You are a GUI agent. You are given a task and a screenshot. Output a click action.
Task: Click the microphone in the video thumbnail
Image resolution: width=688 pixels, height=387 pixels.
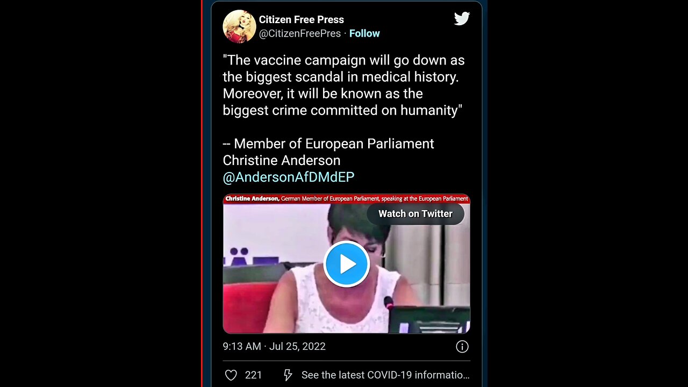[389, 304]
